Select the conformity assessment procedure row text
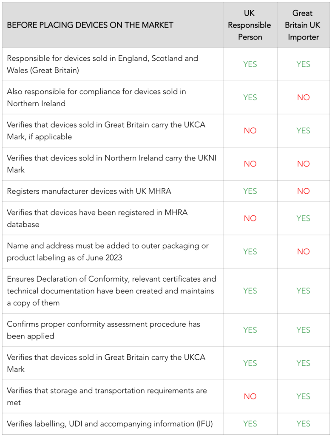 click(103, 330)
